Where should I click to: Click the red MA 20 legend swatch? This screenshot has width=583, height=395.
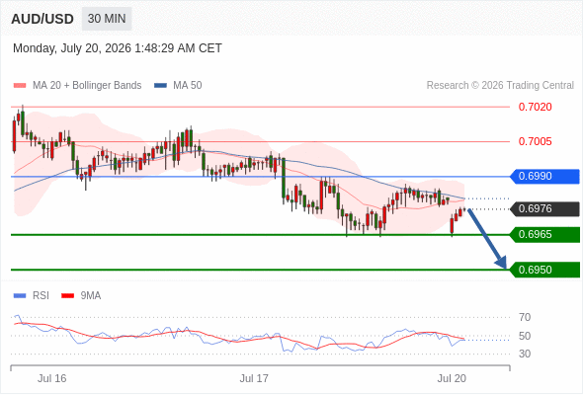click(x=20, y=86)
